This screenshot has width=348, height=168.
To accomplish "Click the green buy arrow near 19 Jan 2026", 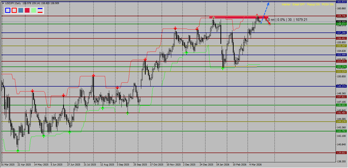I will pyautogui.click(x=223, y=68).
